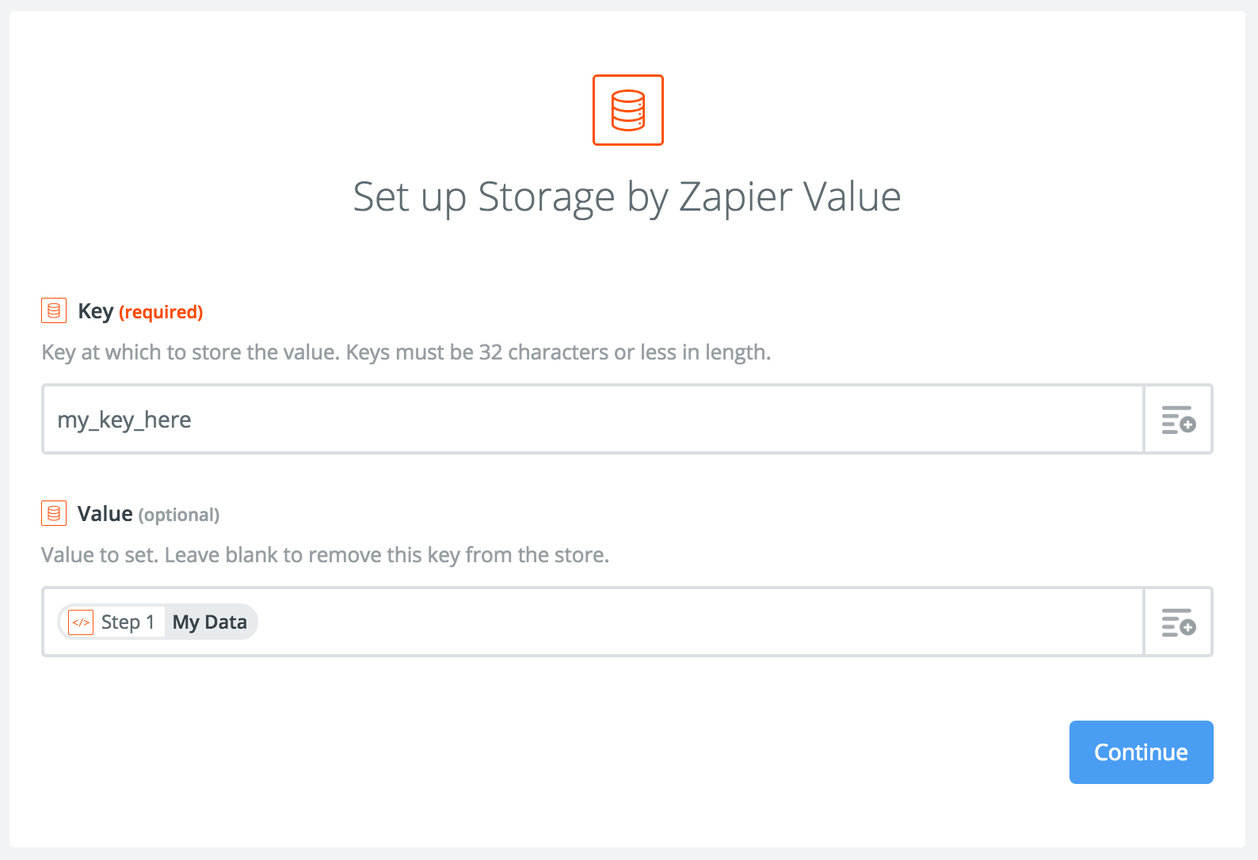Viewport: 1258px width, 860px height.
Task: Click the Key help text about 32 characters
Action: point(406,352)
